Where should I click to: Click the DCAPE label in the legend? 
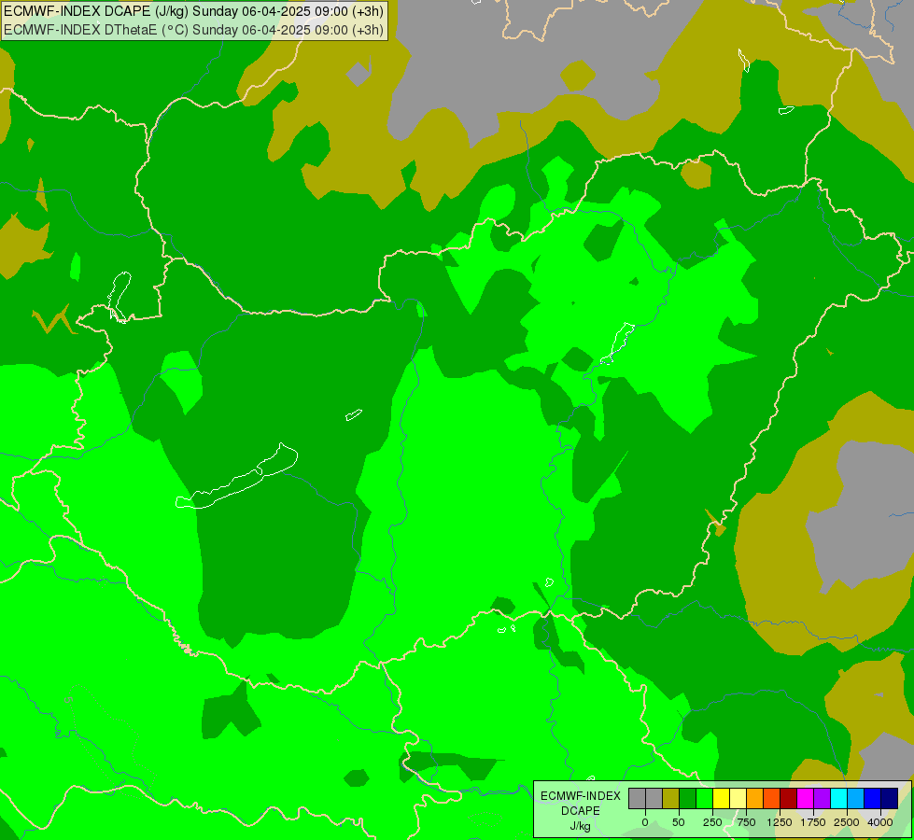click(581, 811)
